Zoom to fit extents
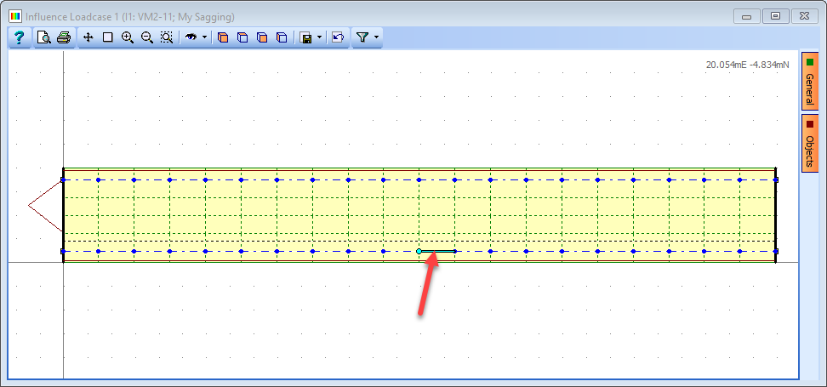The width and height of the screenshot is (827, 387). pos(167,38)
